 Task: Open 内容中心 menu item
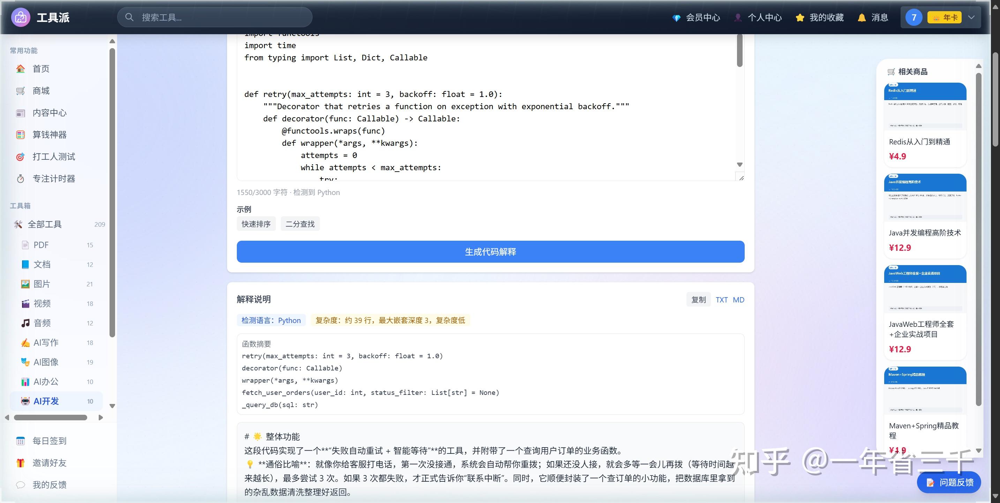(x=56, y=113)
